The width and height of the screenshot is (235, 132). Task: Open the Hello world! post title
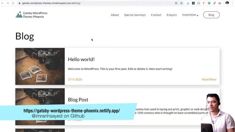[81, 59]
